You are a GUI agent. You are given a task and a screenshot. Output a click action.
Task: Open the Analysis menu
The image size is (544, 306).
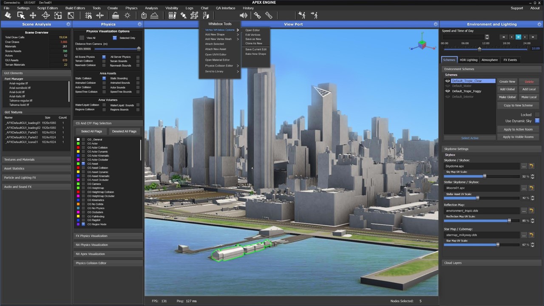coord(151,8)
